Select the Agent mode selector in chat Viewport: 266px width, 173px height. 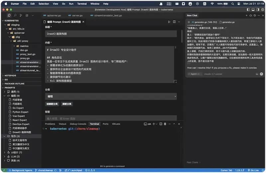(195, 74)
